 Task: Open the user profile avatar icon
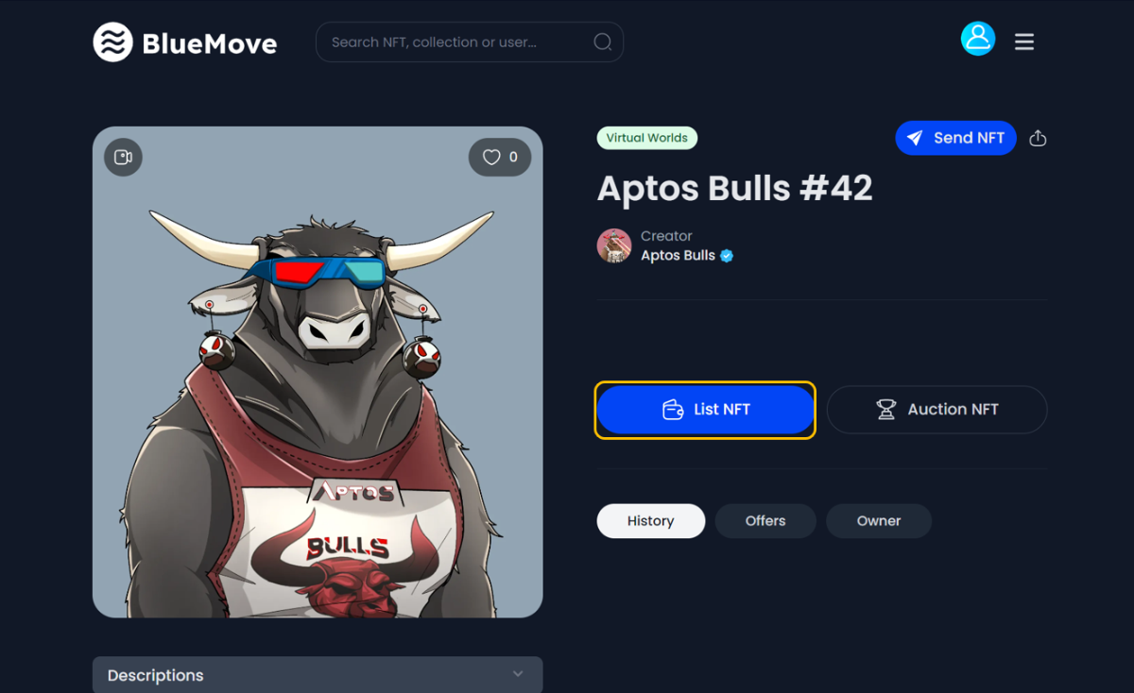(x=978, y=39)
